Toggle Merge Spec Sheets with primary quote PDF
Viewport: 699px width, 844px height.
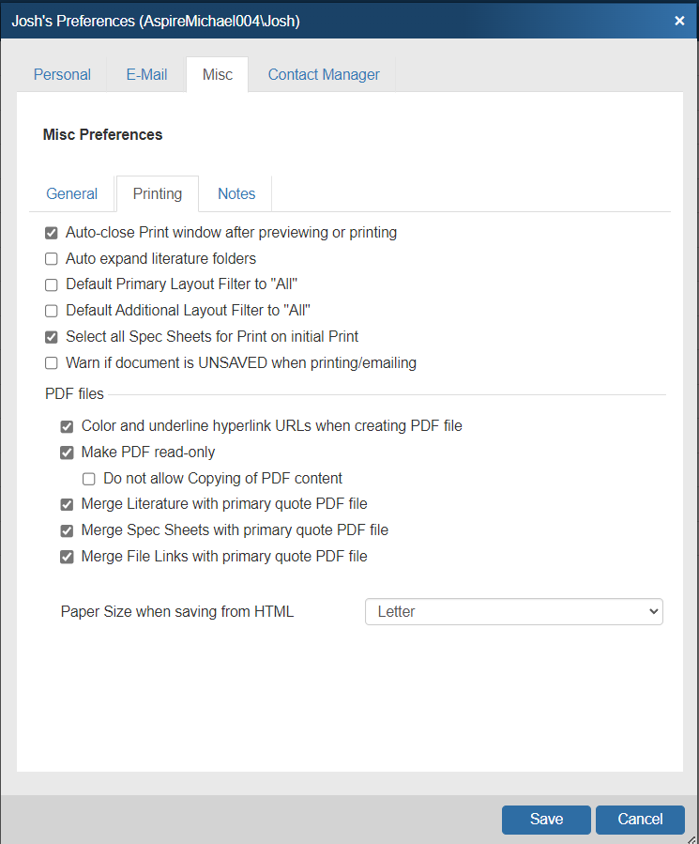[68, 530]
